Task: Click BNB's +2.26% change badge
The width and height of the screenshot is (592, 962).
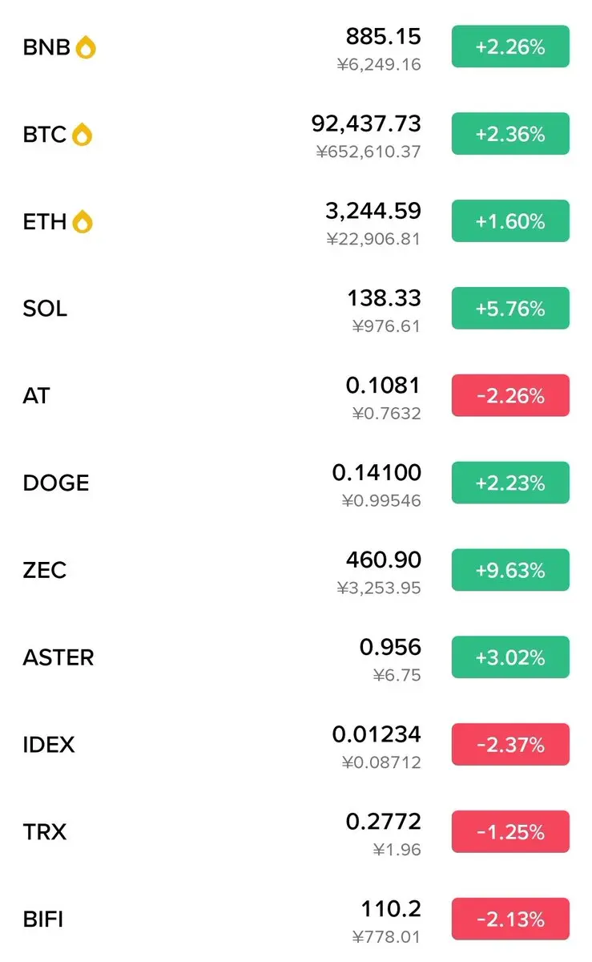Action: 510,46
